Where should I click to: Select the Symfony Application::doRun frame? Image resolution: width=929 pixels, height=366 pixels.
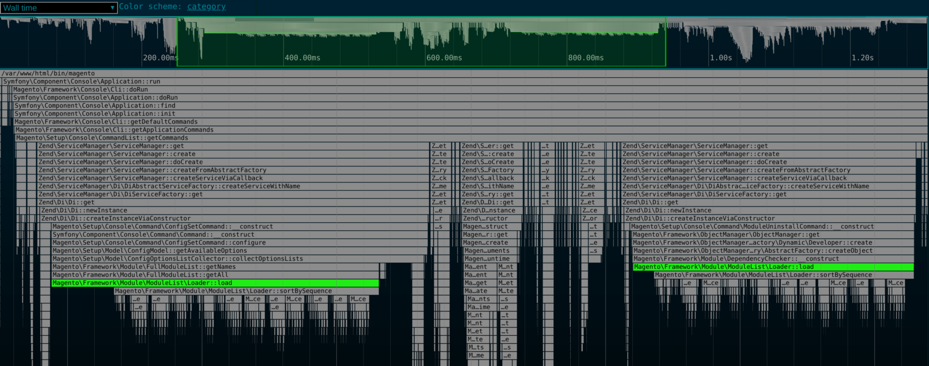pos(470,98)
